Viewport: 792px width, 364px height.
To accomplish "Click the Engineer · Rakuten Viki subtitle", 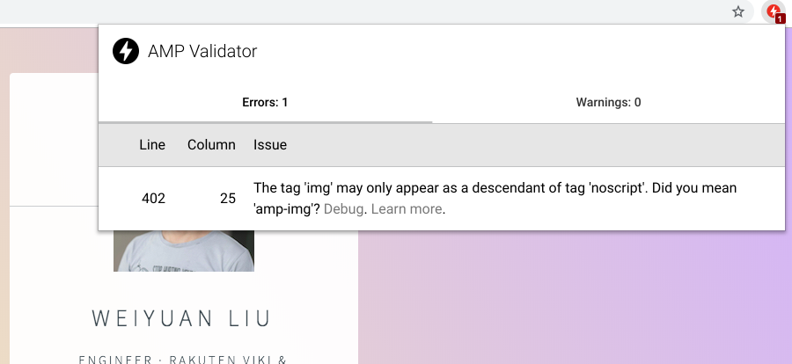I will point(184,358).
